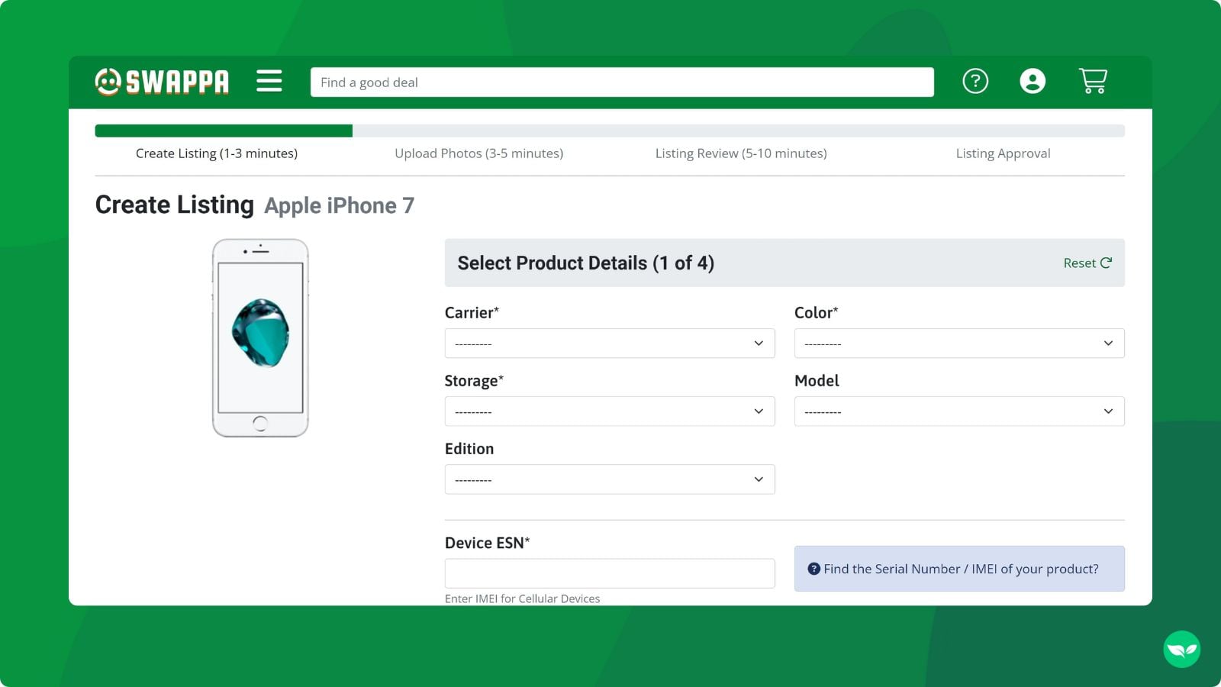Expand the Carrier dropdown
The width and height of the screenshot is (1221, 687).
609,343
